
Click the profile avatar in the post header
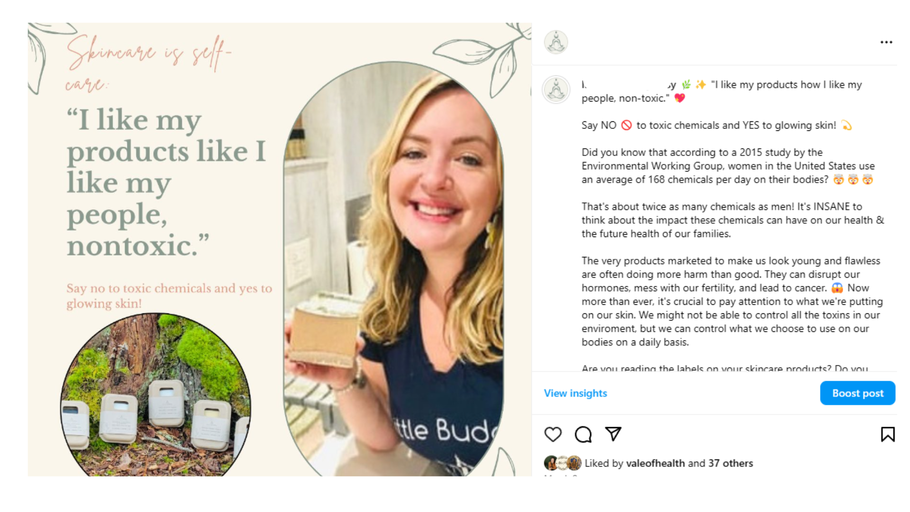[556, 42]
